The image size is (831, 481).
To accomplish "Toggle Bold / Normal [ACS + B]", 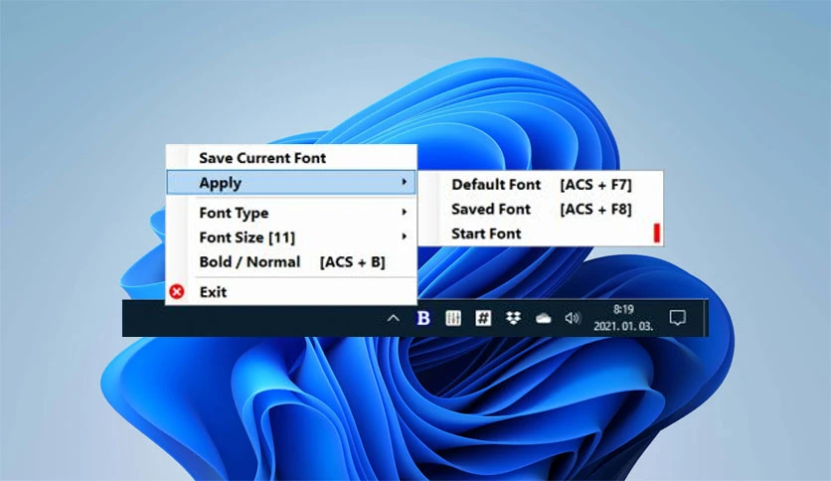I will (291, 262).
